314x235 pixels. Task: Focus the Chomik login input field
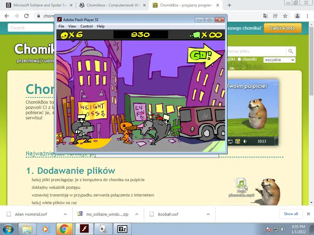click(31, 28)
